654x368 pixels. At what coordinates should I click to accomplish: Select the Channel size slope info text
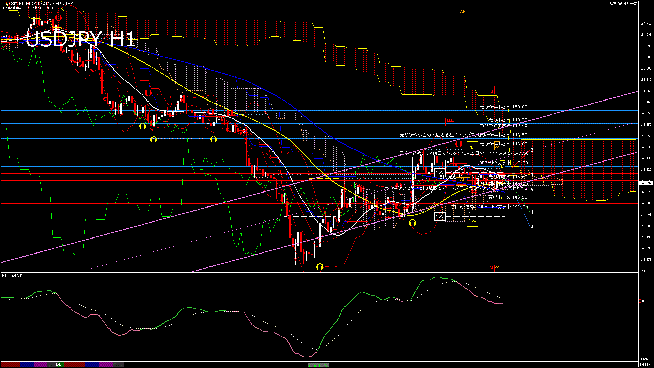tap(28, 8)
